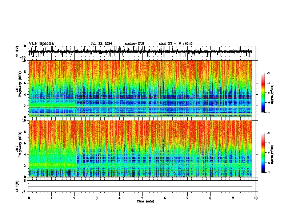Select the ch.1(V) waveform axis label
This screenshot has width=288, height=222.
coord(17,52)
